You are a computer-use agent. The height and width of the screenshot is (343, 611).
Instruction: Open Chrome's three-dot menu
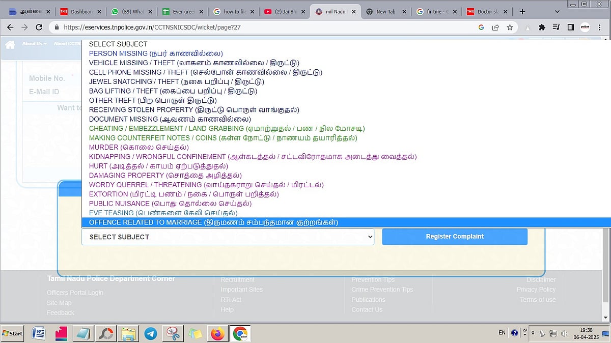600,27
